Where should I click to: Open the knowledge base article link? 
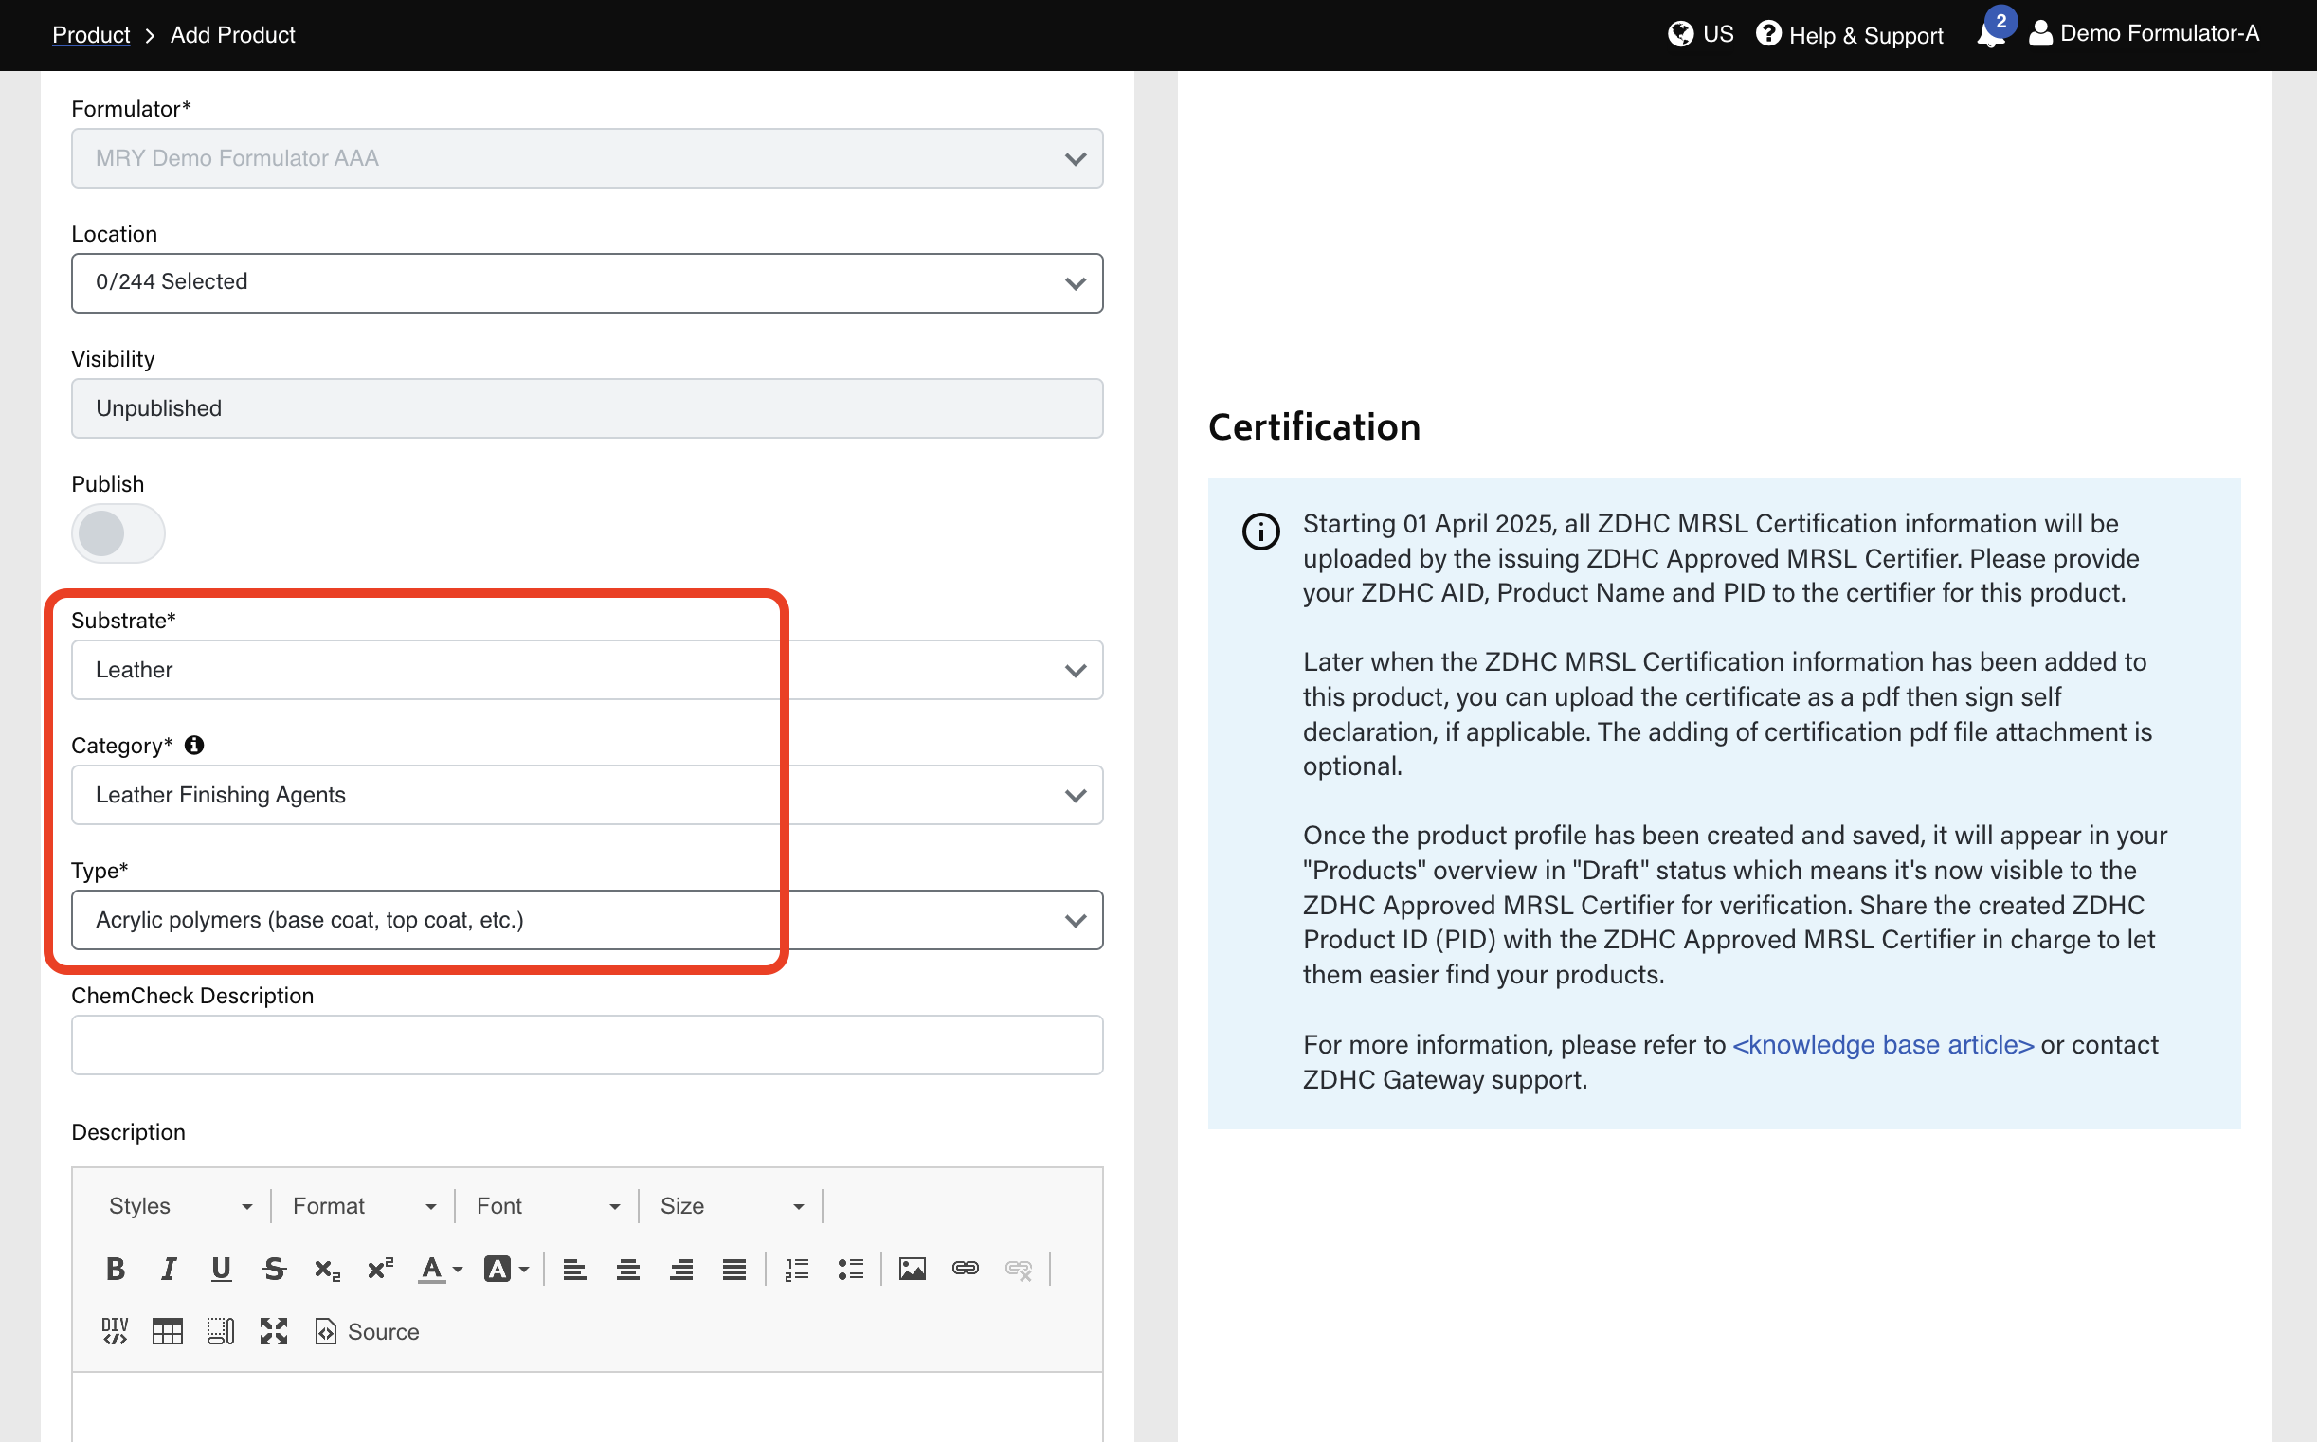(1883, 1044)
